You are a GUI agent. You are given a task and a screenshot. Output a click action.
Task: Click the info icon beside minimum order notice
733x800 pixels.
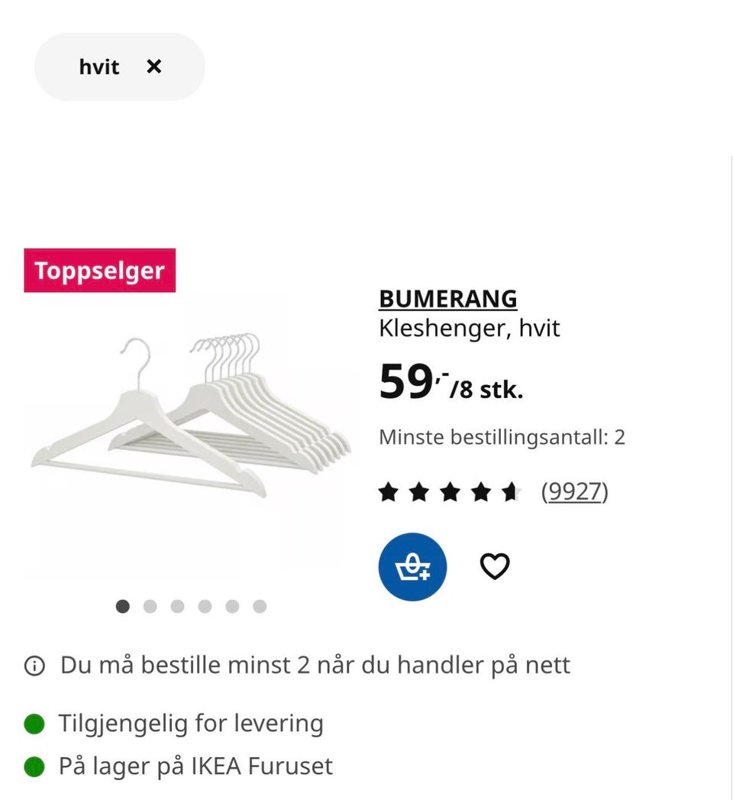34,666
